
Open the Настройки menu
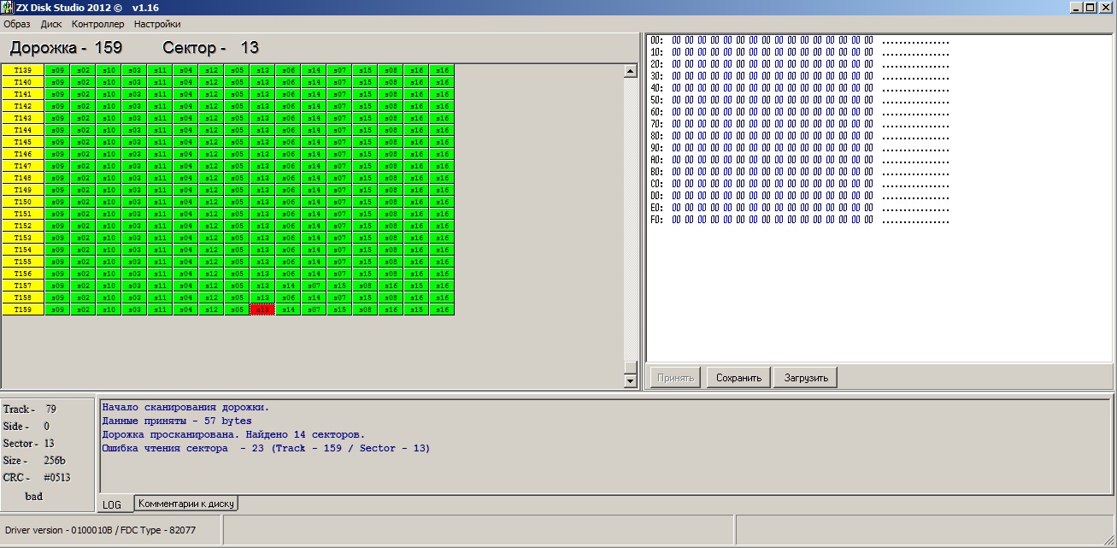[x=157, y=25]
